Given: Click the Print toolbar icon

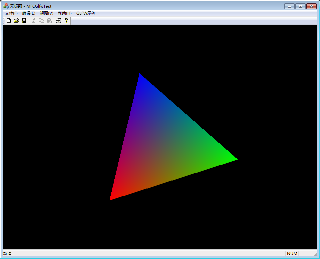Looking at the screenshot, I should [59, 21].
